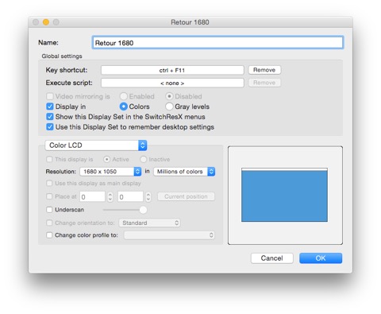Click the stepper beside the first Place at field
The width and height of the screenshot is (381, 314).
[x=110, y=197]
